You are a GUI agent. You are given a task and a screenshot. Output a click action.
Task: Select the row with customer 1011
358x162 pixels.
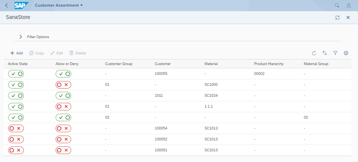[177, 96]
